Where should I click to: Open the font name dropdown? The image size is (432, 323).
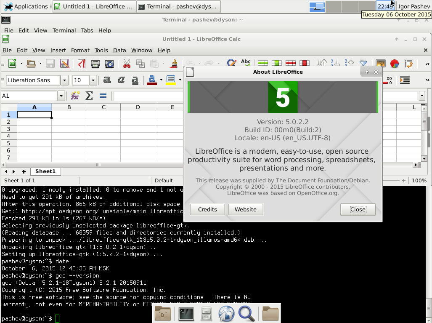coord(64,80)
